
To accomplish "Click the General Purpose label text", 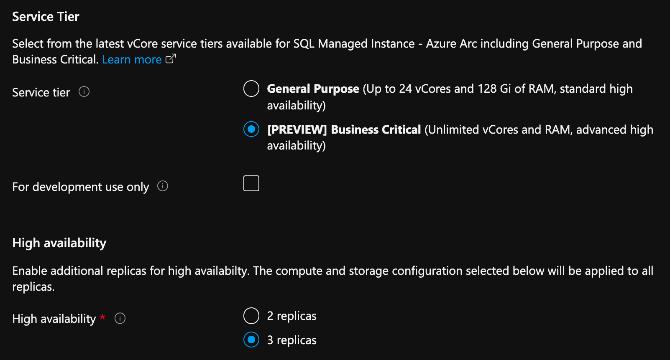I will (x=313, y=89).
